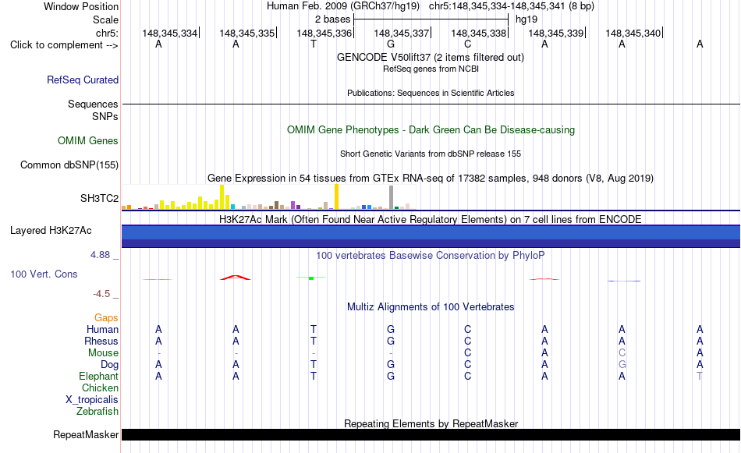The width and height of the screenshot is (741, 453).
Task: Click the C base in the complement row
Action: coord(467,44)
